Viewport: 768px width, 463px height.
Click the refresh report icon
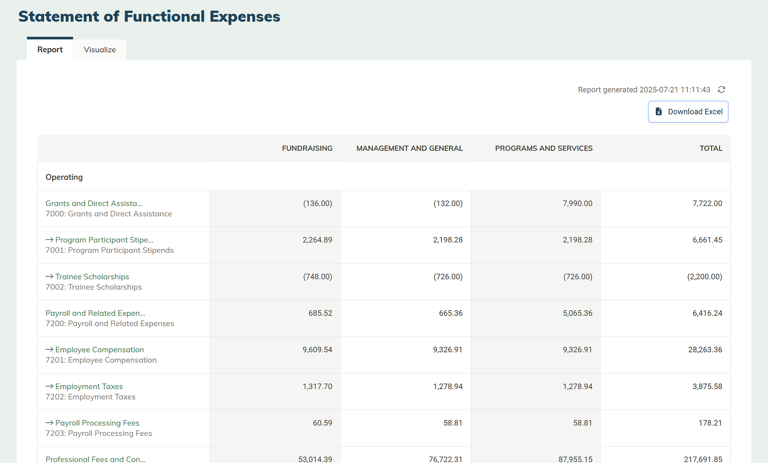[x=721, y=90]
